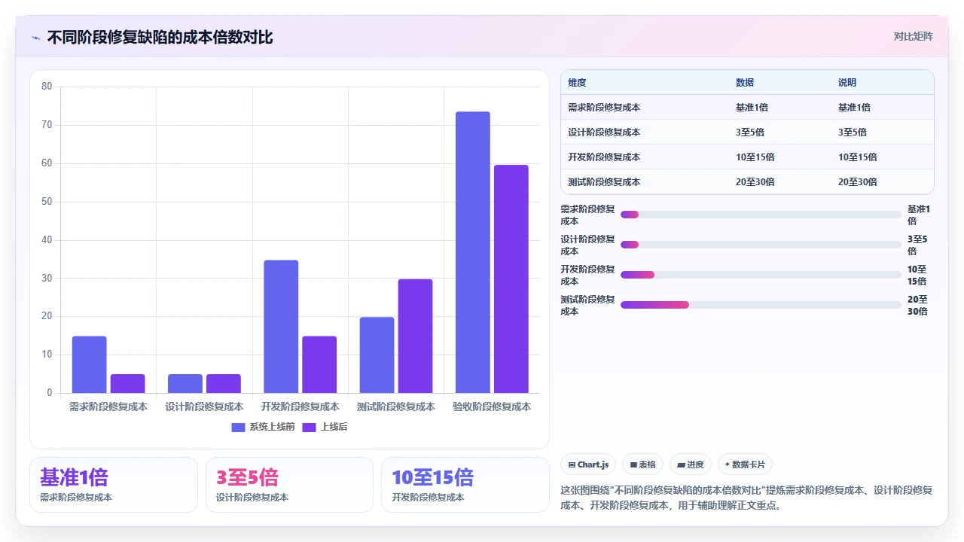
Task: Select 测试阶段修复成本 row in the table
Action: (747, 182)
